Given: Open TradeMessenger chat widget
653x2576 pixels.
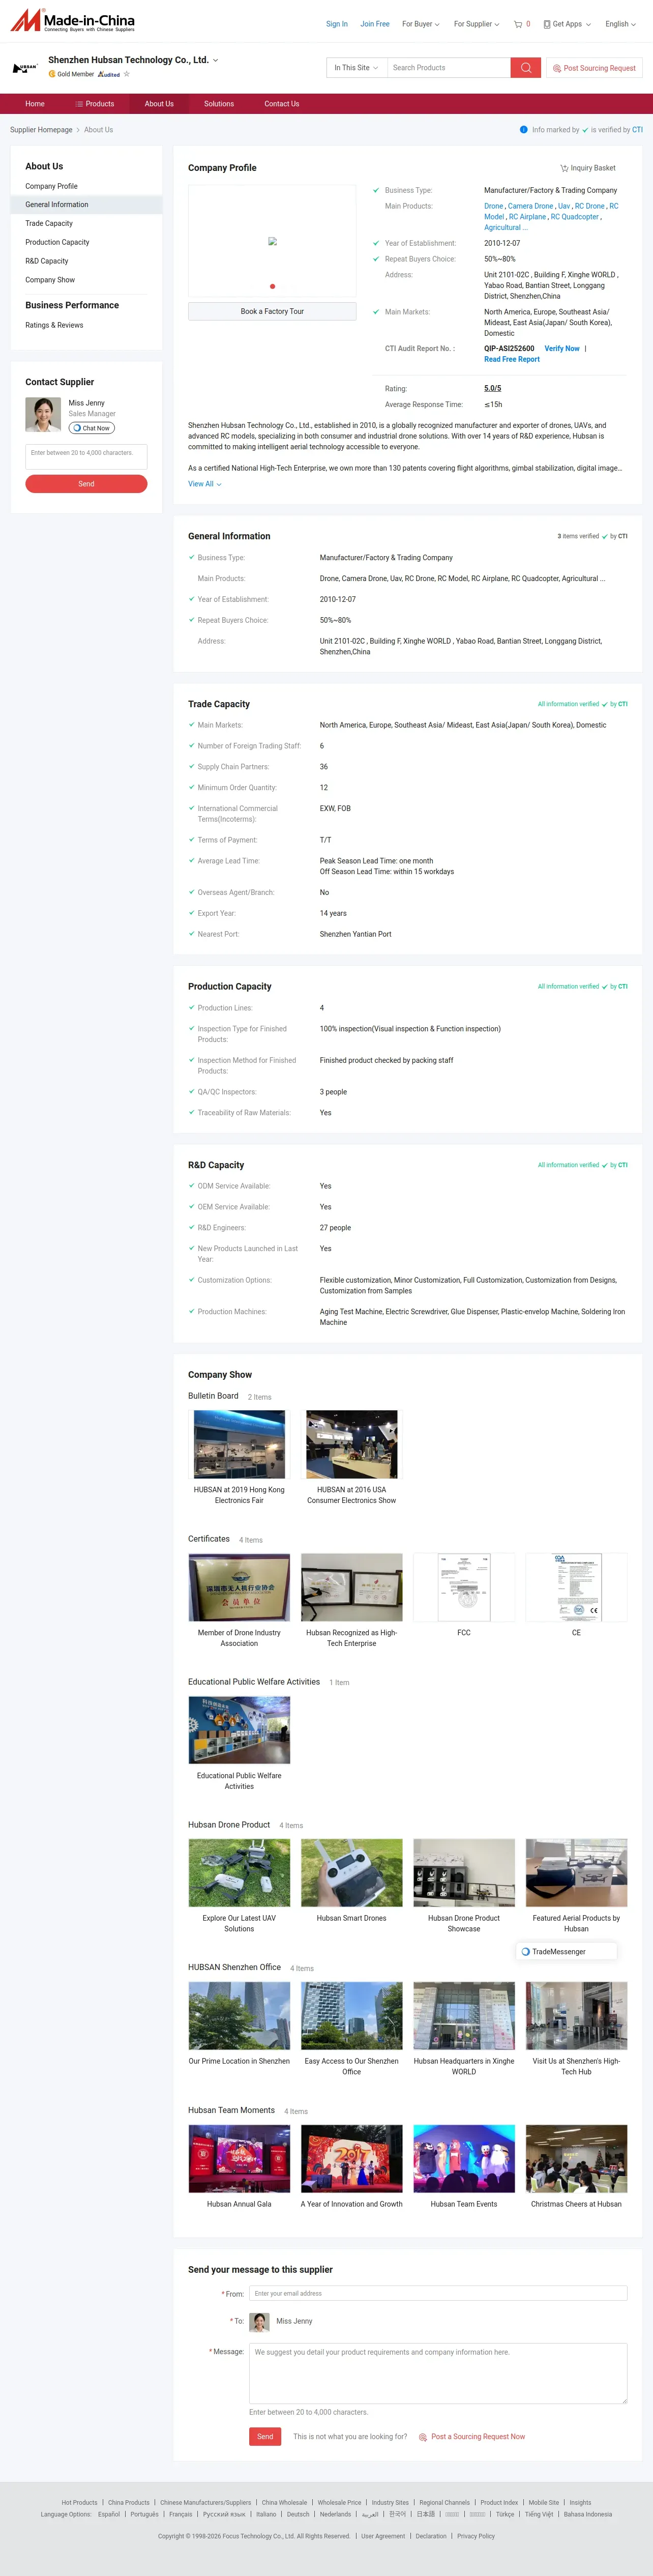Looking at the screenshot, I should coord(567,1951).
